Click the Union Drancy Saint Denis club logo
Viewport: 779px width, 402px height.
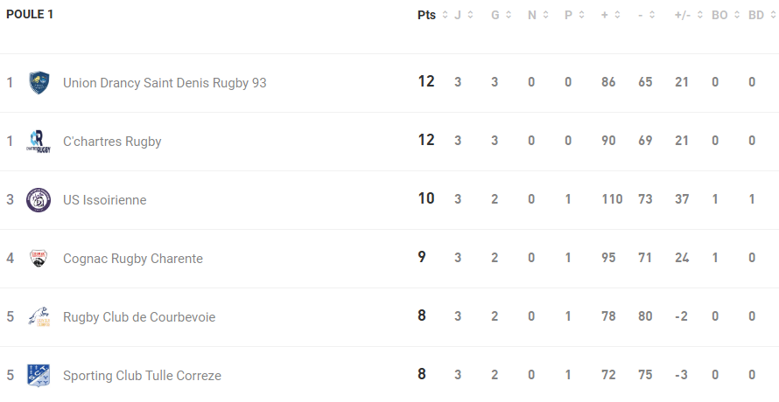point(39,83)
